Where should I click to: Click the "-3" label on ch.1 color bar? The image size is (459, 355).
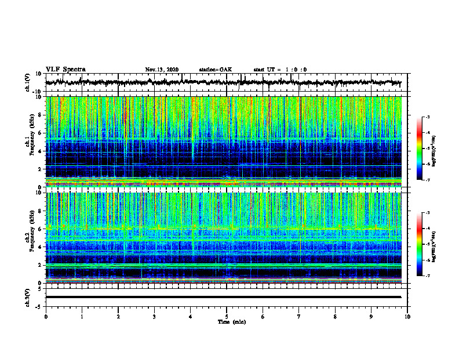pos(428,117)
